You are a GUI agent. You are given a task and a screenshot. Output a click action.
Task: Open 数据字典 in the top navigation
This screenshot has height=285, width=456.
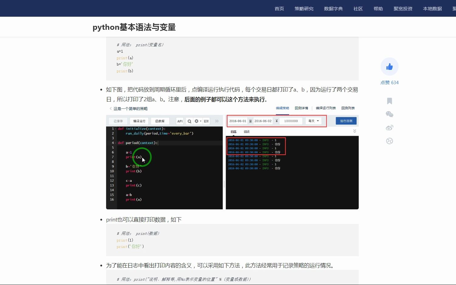333,9
